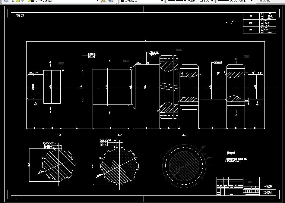Select the P09-ZZ drawing number text
This screenshot has height=203, width=285.
[x=20, y=16]
